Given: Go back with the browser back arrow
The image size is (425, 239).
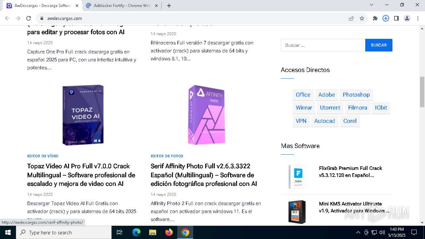Looking at the screenshot, I should [7, 18].
